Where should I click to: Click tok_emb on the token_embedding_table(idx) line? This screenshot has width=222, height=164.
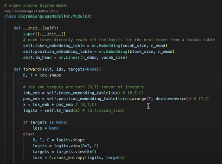[x=32, y=93]
